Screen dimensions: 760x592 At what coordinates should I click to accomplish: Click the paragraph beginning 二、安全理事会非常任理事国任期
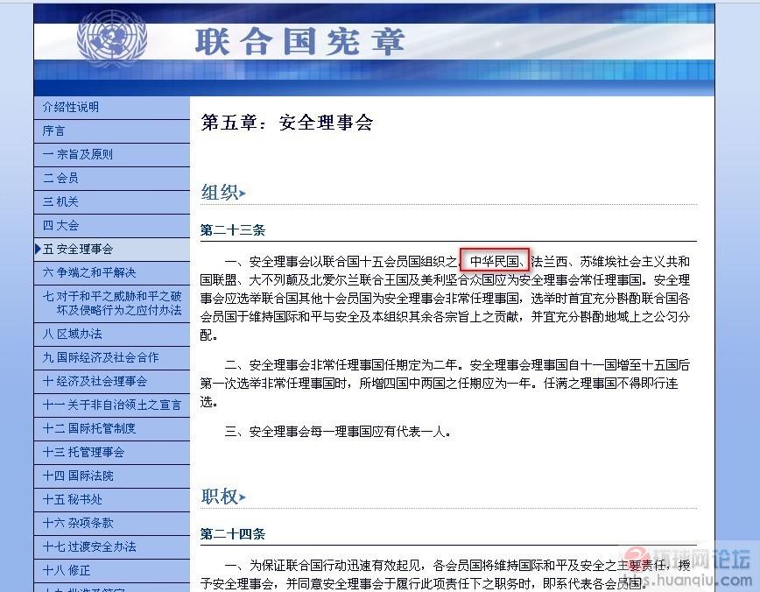[x=445, y=384]
